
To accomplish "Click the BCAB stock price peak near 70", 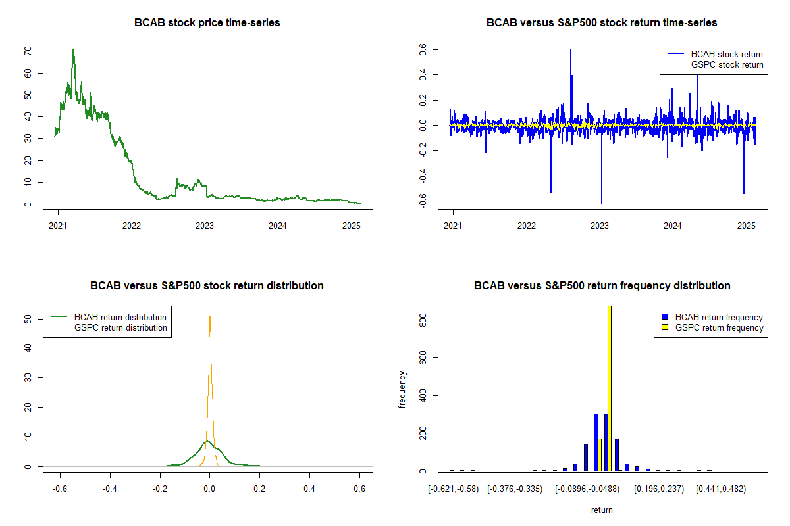I will pyautogui.click(x=73, y=50).
